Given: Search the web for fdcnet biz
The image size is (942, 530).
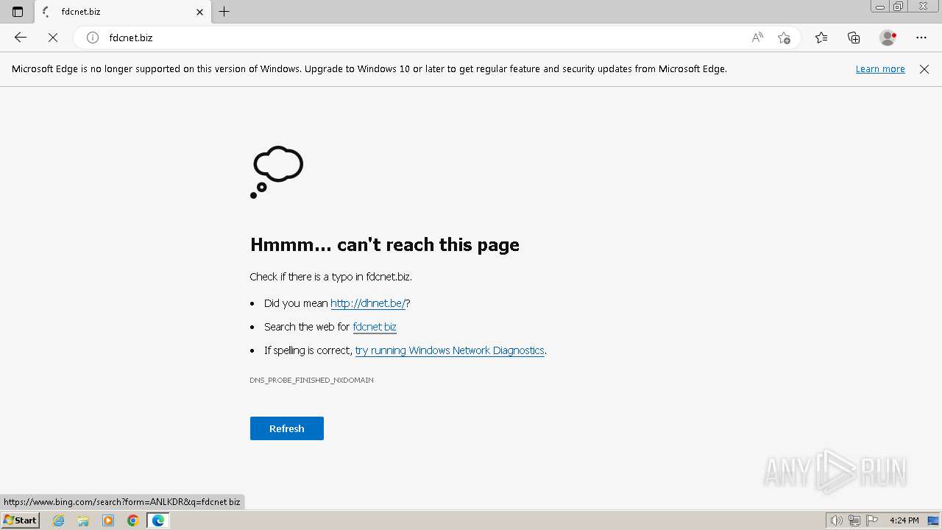Looking at the screenshot, I should click(x=375, y=327).
